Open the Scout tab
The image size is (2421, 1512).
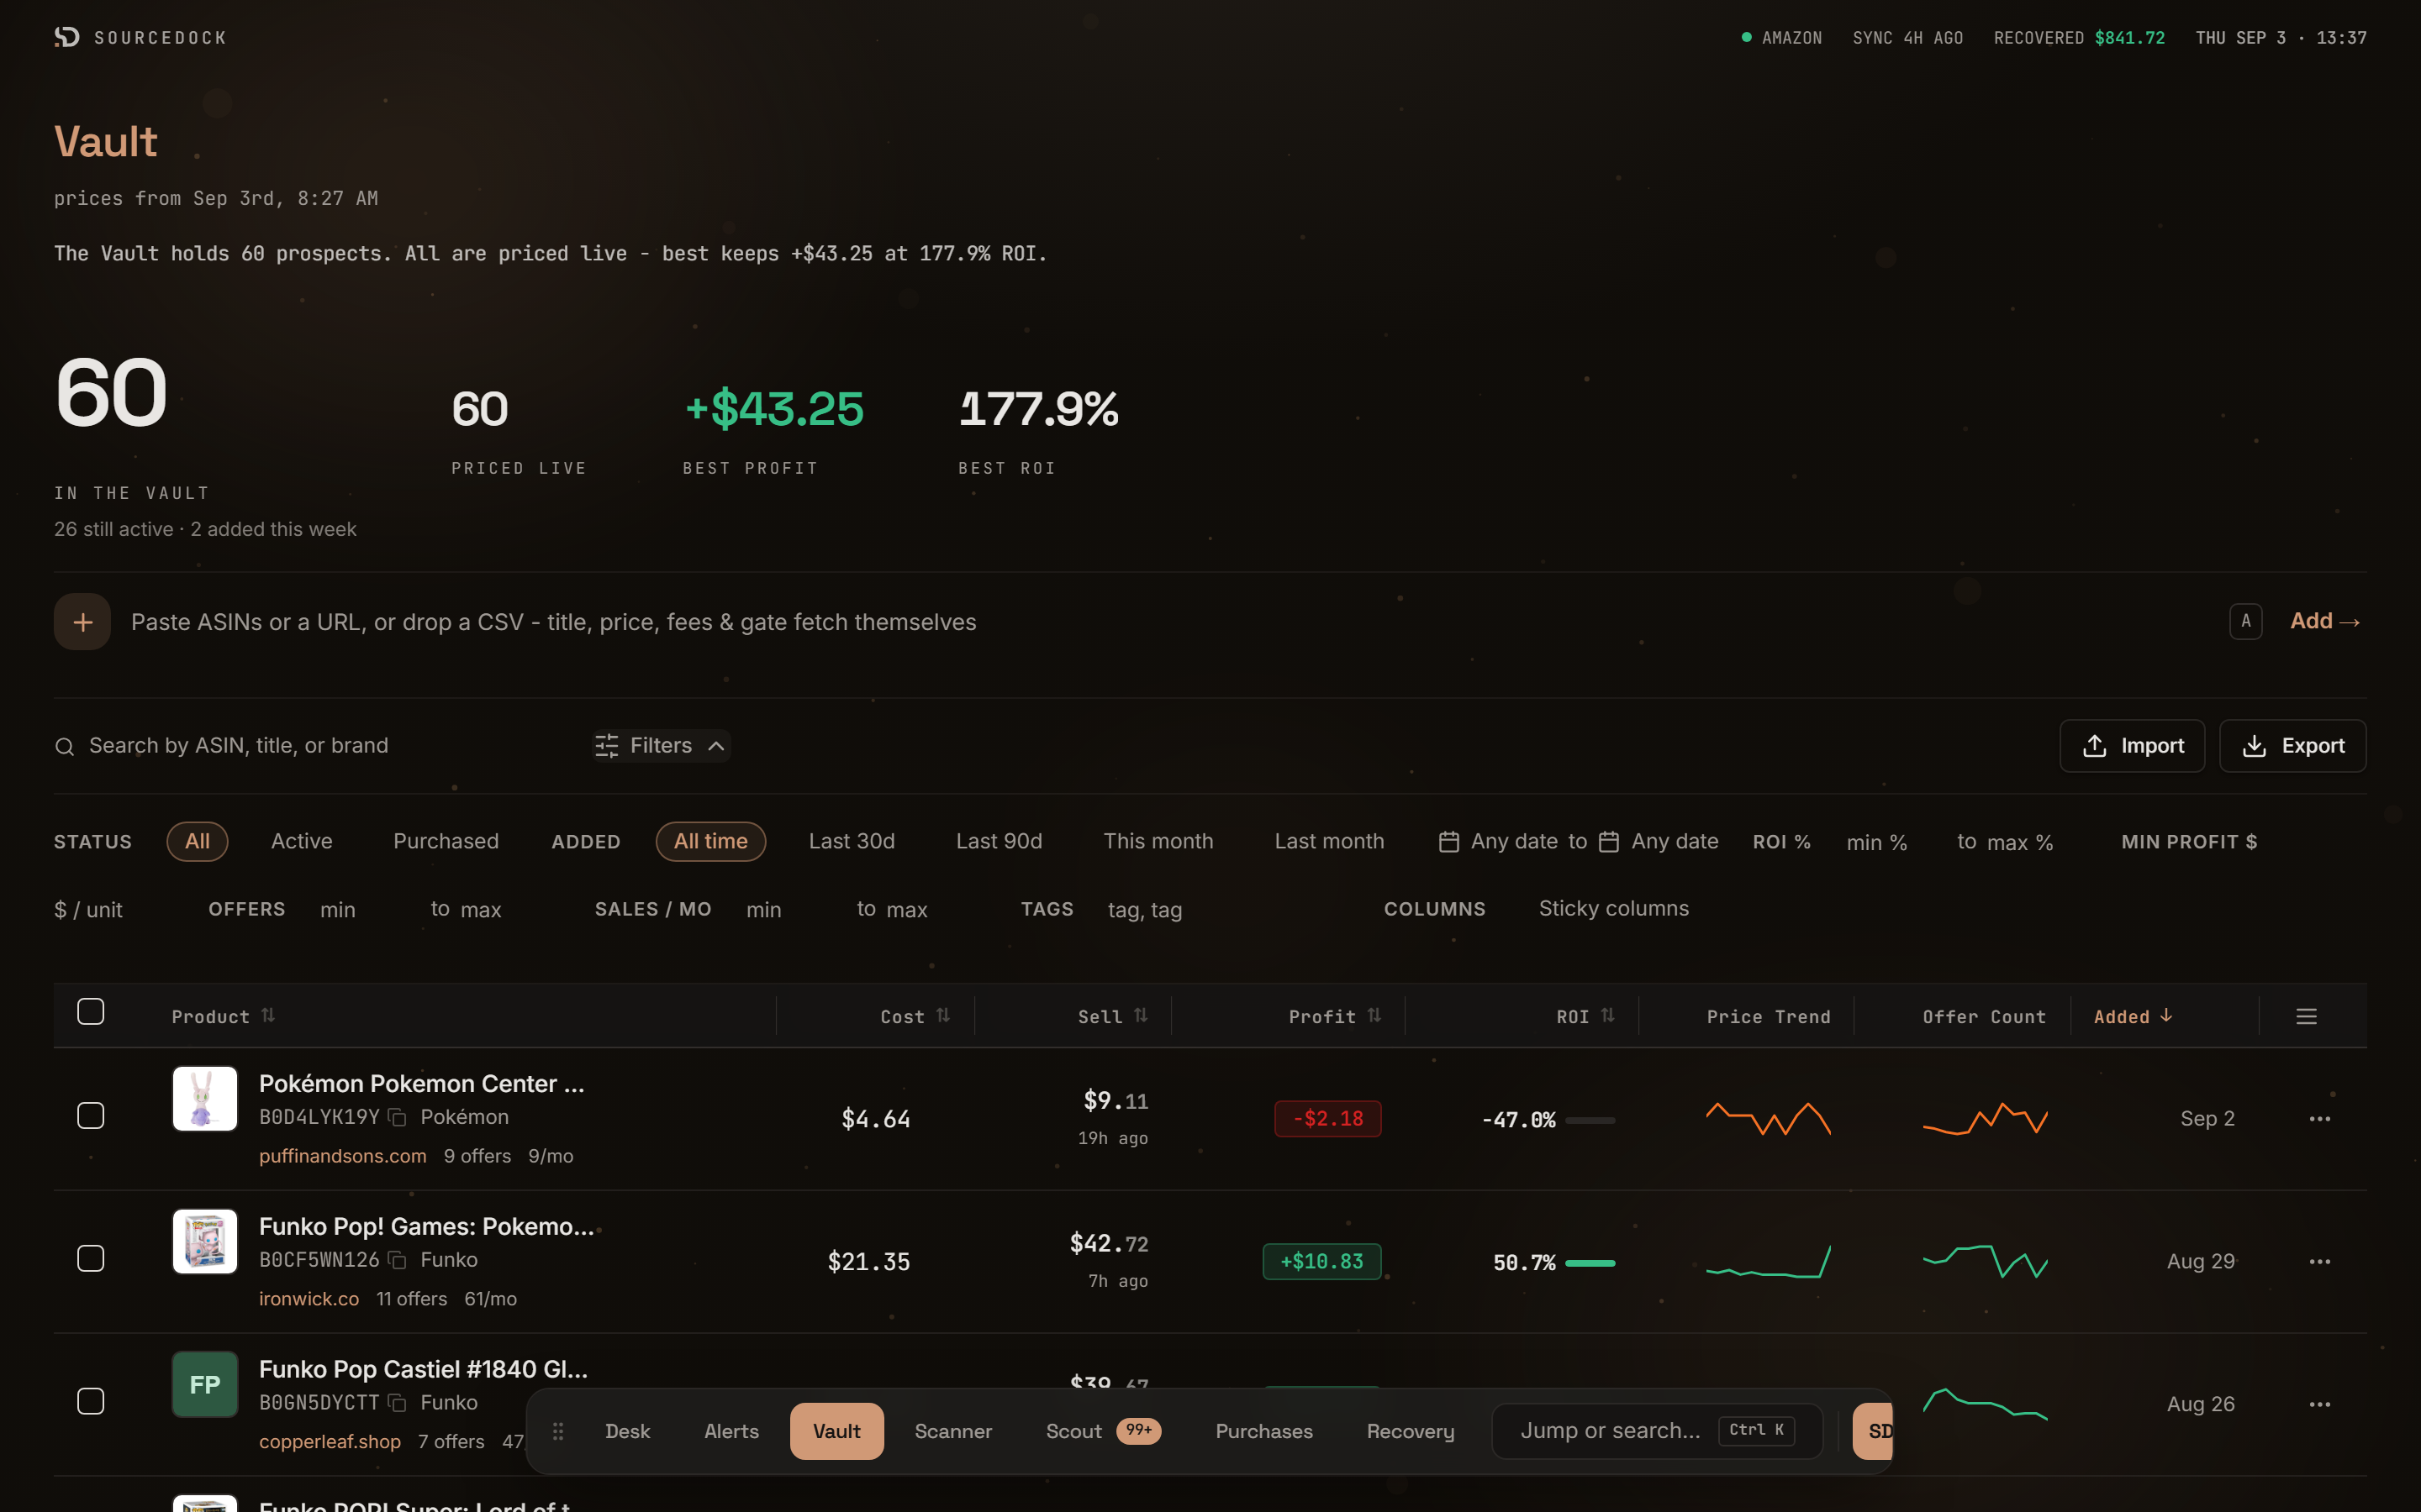click(1102, 1431)
